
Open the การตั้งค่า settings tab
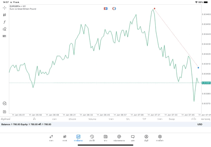[x=160, y=138]
